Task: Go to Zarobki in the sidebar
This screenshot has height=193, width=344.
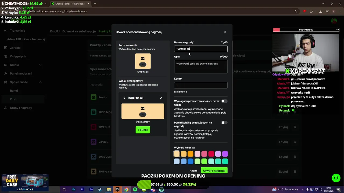Action: tap(15, 48)
